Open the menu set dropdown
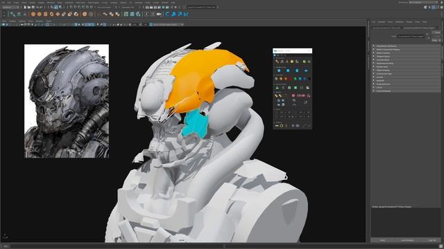Image resolution: width=444 pixels, height=249 pixels. pyautogui.click(x=11, y=7)
